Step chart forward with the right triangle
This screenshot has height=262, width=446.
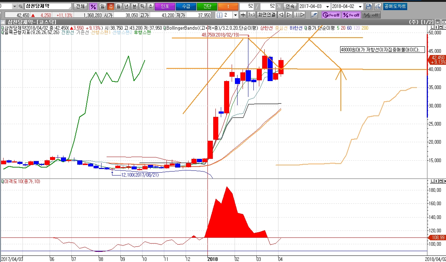coord(289,15)
